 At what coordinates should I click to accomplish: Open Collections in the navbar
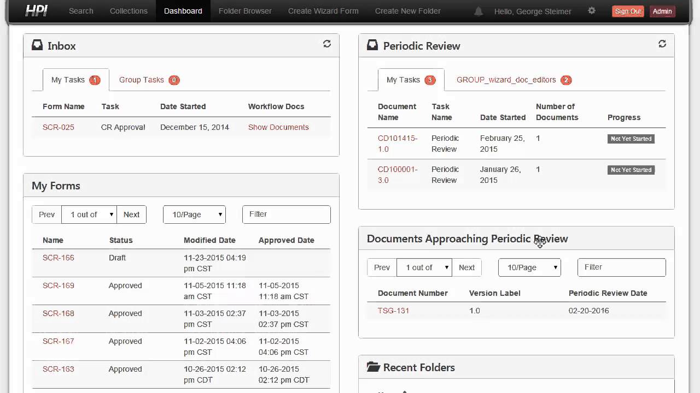pyautogui.click(x=129, y=11)
